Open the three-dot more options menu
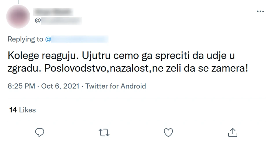The image size is (272, 143). pos(260,12)
